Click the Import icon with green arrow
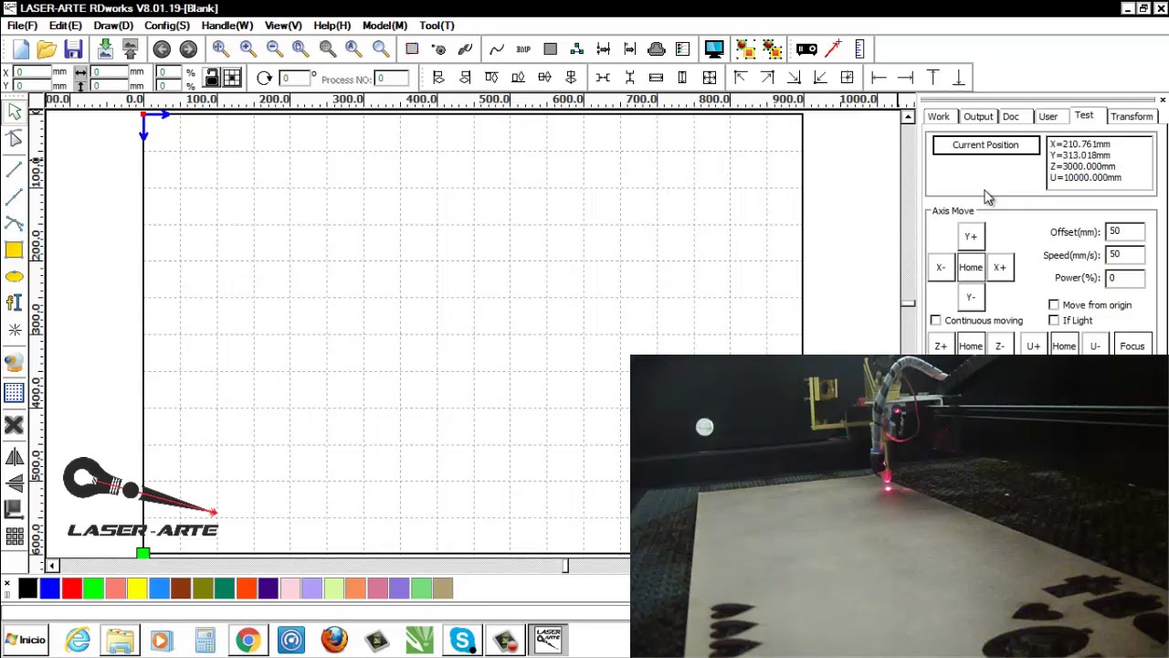Image resolution: width=1169 pixels, height=658 pixels. coord(105,49)
